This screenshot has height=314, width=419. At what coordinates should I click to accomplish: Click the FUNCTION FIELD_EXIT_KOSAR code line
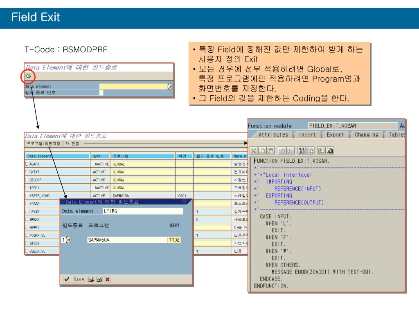(291, 161)
